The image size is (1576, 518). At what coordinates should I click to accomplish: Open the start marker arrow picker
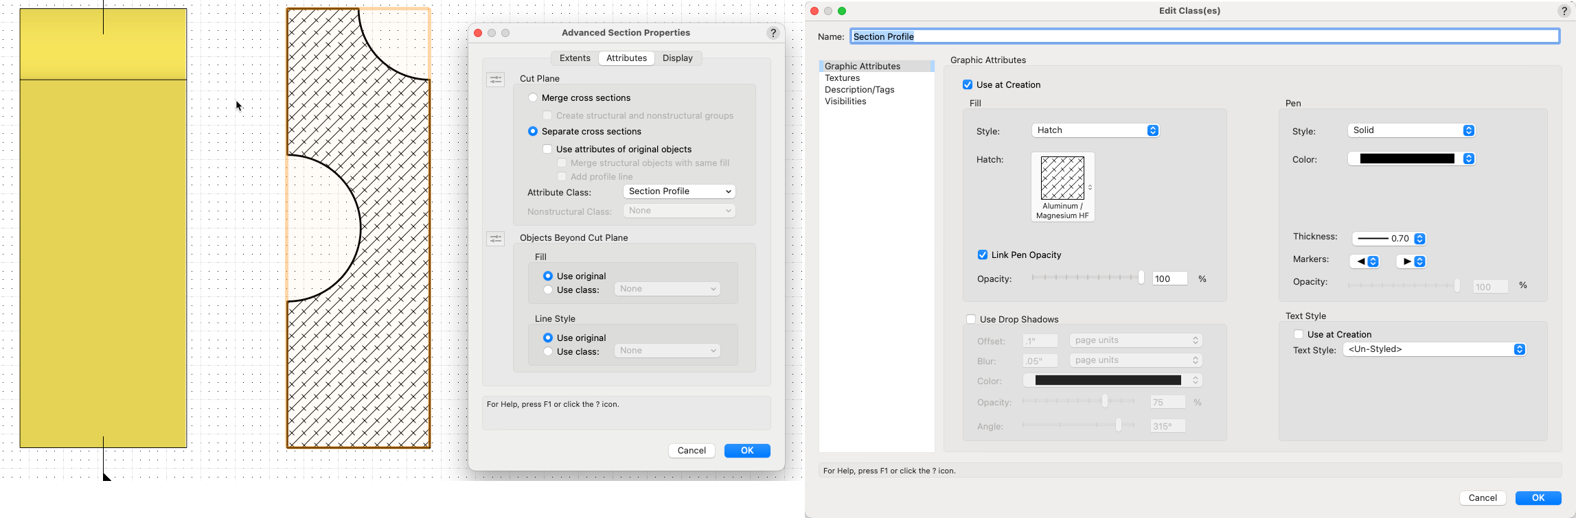1364,261
